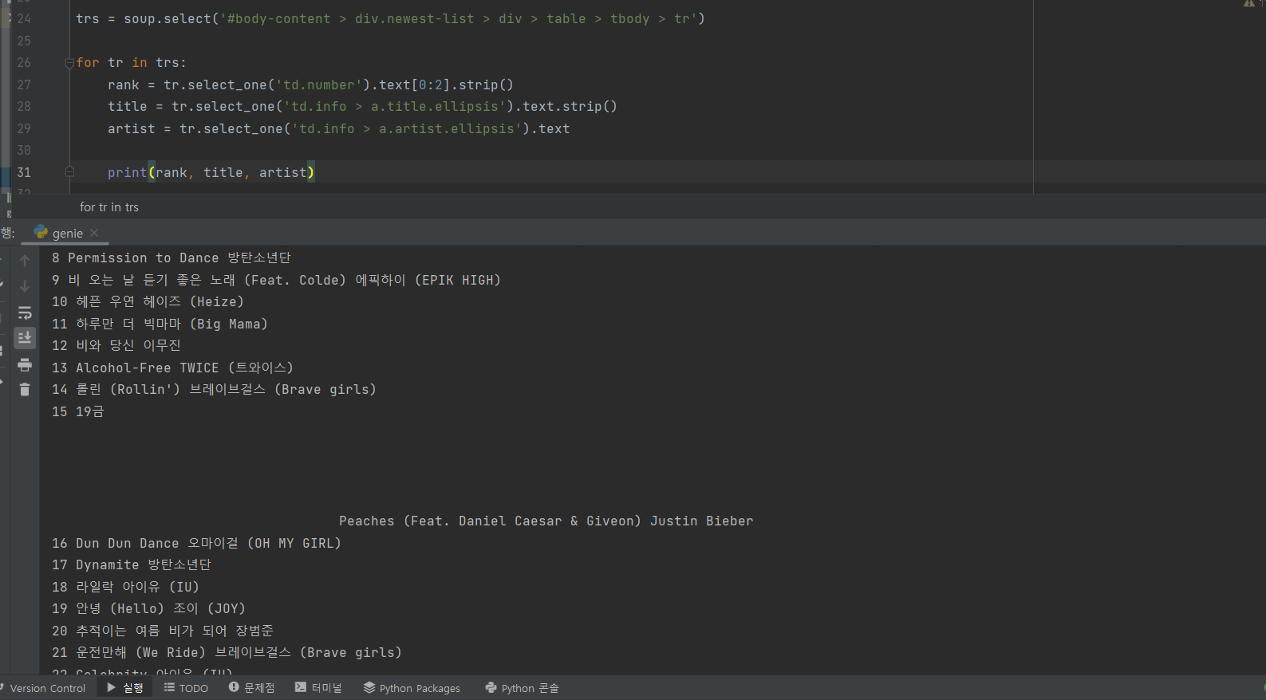
Task: Click the 'title = tr.select_one' code line
Action: [x=362, y=107]
